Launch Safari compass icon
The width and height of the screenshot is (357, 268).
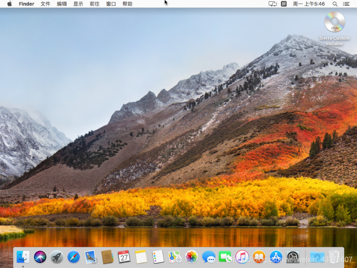(73, 257)
